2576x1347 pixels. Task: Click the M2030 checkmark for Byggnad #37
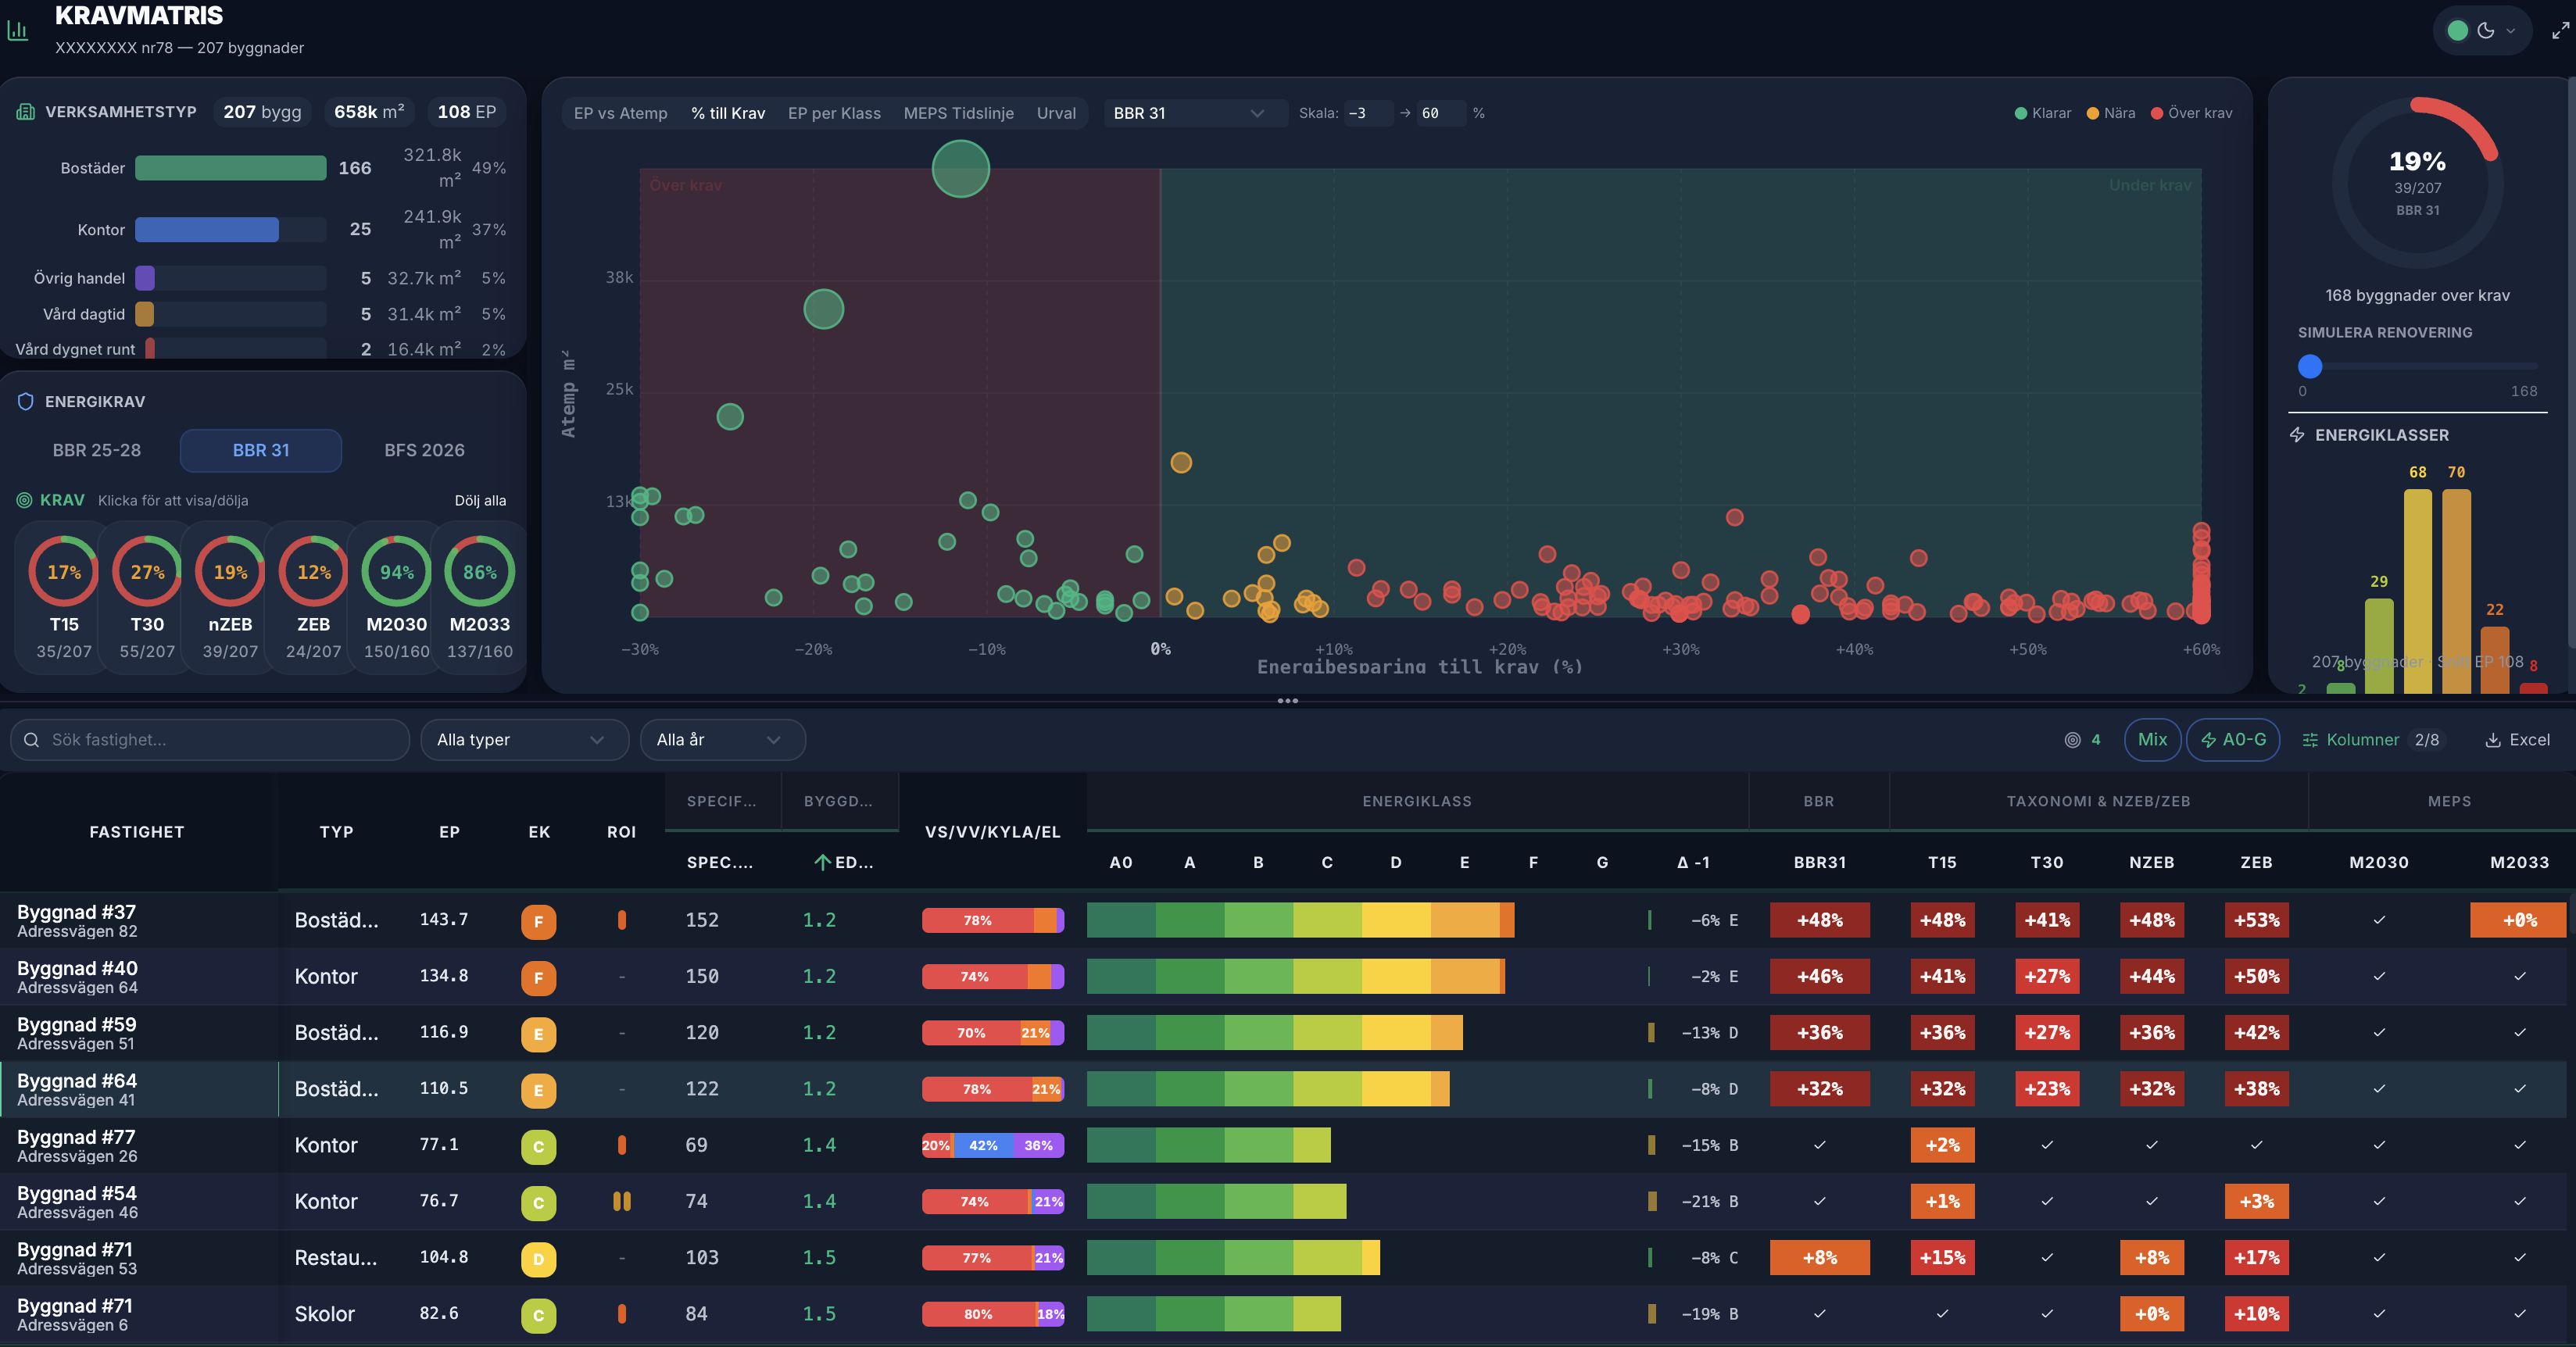coord(2379,920)
